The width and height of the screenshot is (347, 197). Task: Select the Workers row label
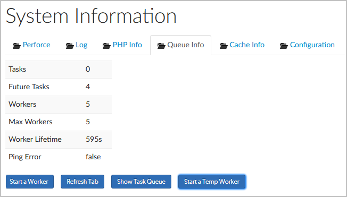point(22,104)
